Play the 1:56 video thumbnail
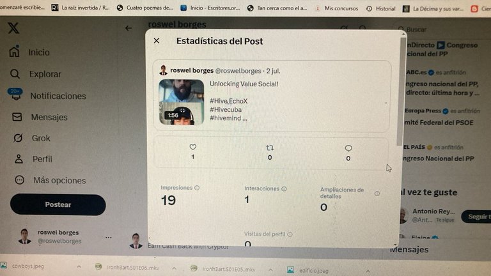491x276 pixels. pos(182,102)
